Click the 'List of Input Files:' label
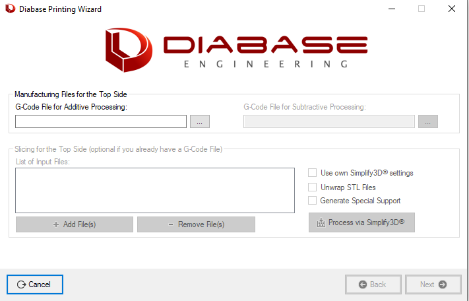469x301 pixels. tap(43, 162)
